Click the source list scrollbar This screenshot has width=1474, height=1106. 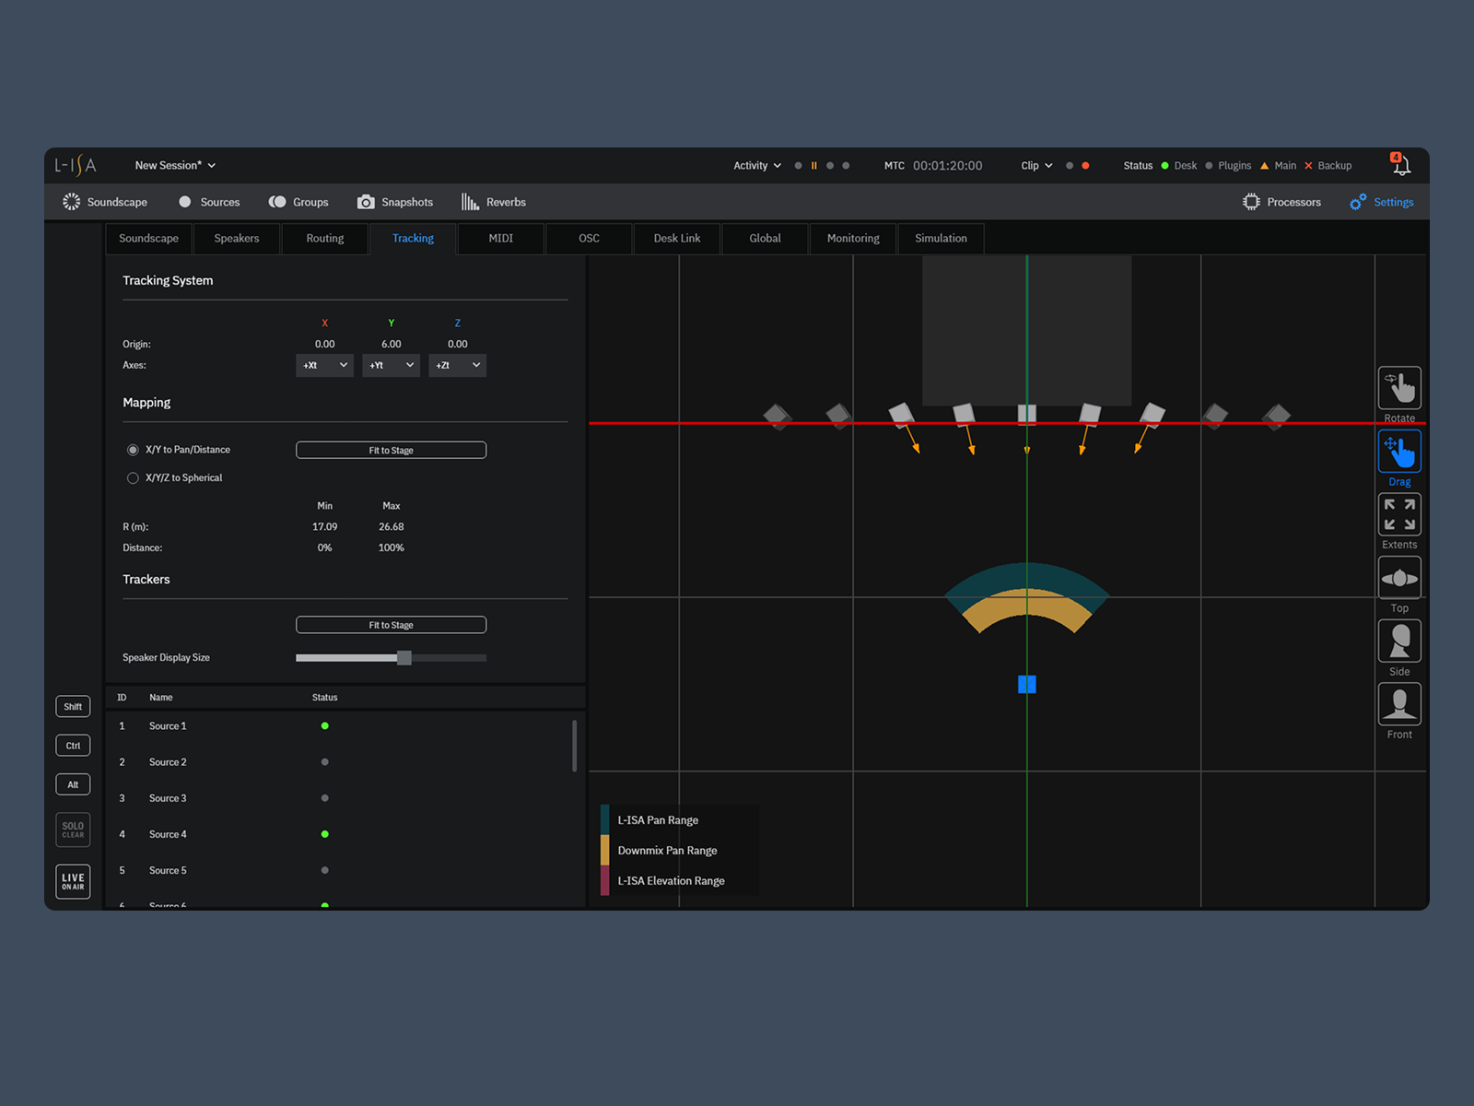click(575, 746)
